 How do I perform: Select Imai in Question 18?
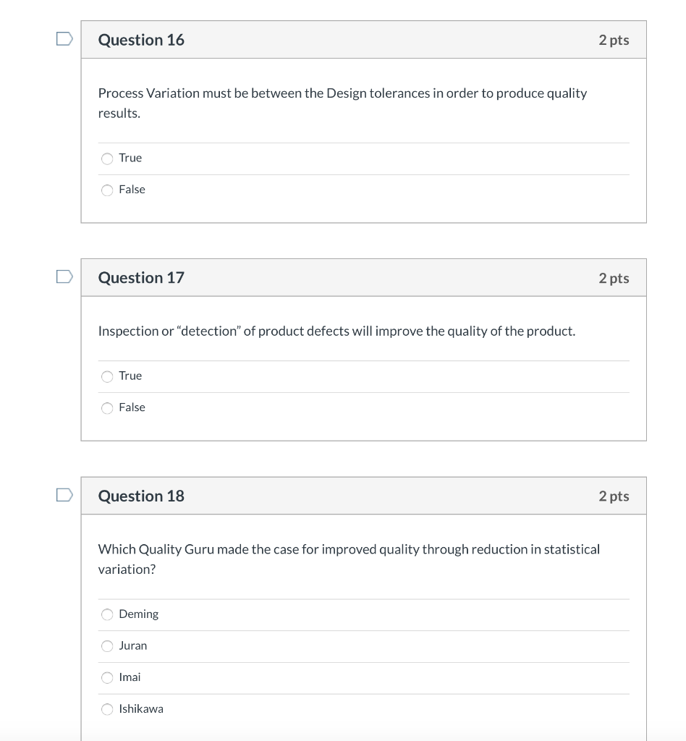107,677
